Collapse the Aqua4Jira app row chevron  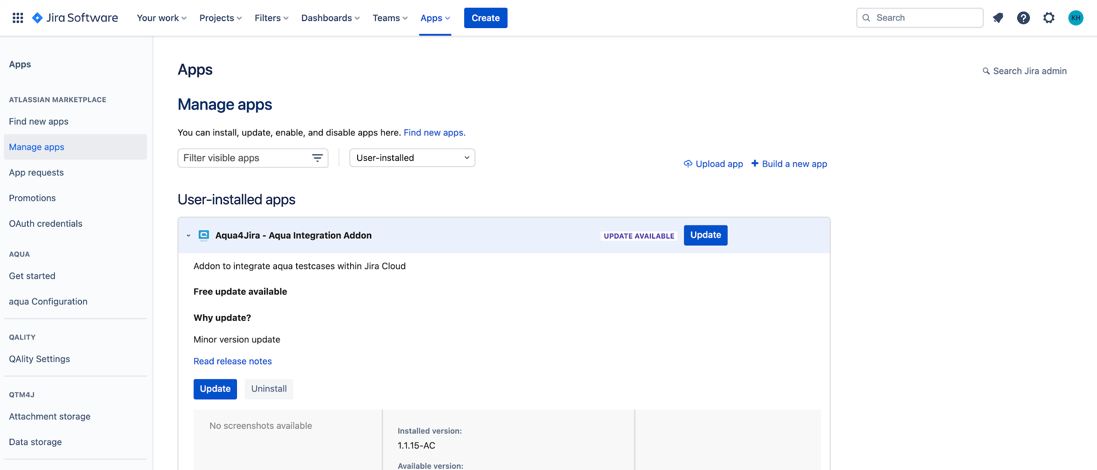click(x=189, y=235)
